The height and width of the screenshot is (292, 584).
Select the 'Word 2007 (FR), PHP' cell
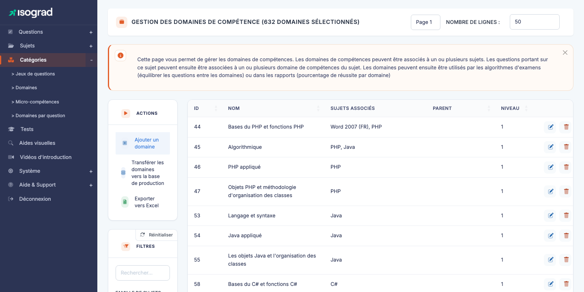[356, 127]
